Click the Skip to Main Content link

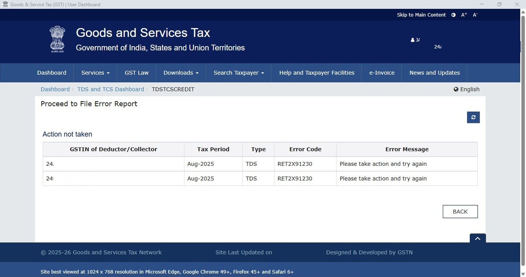point(421,15)
